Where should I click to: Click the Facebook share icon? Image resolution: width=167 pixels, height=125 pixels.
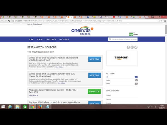point(128,47)
